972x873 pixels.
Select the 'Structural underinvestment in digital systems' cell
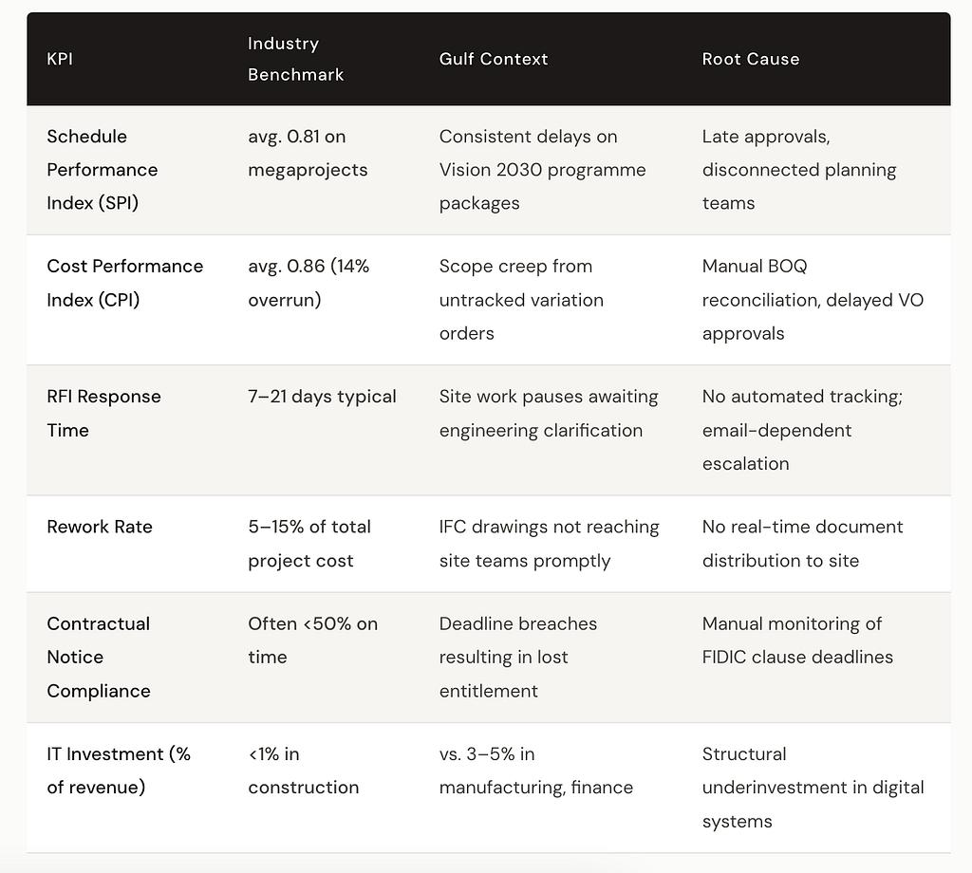[x=813, y=788]
